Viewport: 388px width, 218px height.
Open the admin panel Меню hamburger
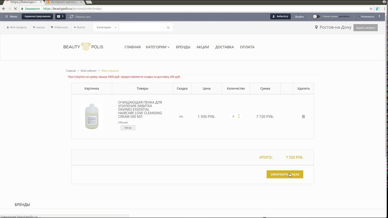pyautogui.click(x=11, y=17)
